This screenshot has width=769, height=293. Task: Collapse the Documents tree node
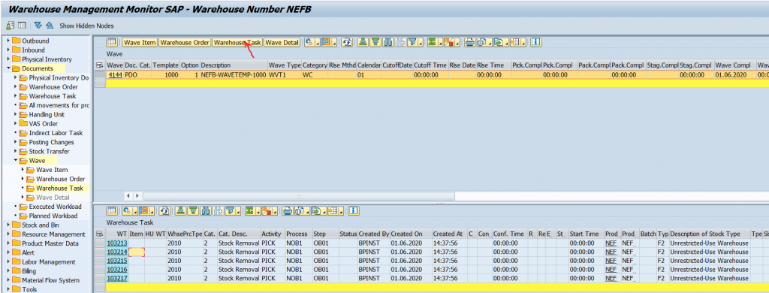8,68
